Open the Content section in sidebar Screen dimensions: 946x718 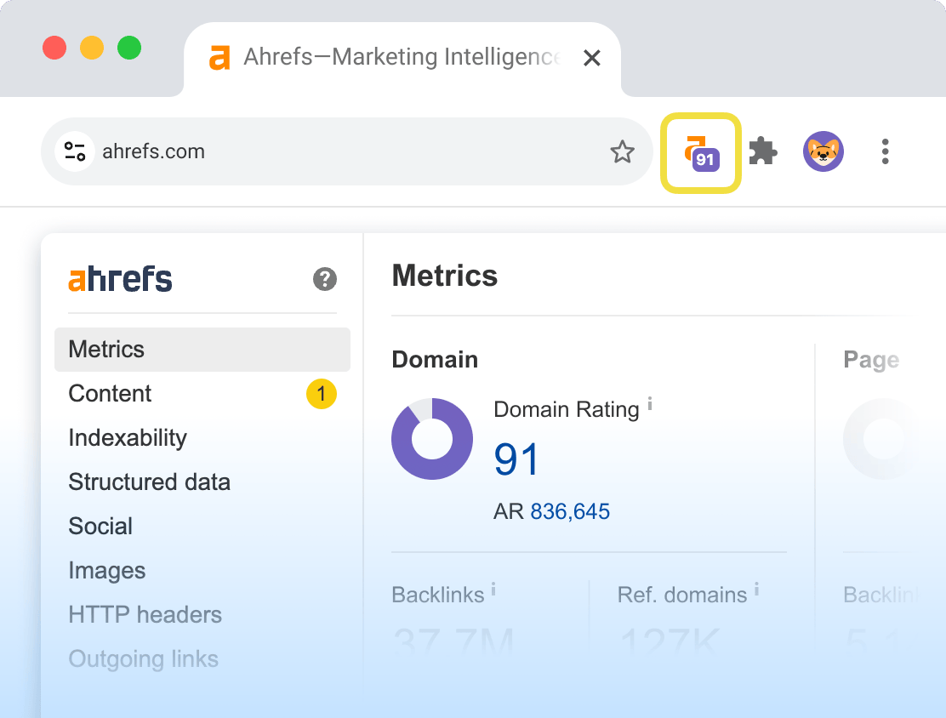(111, 394)
